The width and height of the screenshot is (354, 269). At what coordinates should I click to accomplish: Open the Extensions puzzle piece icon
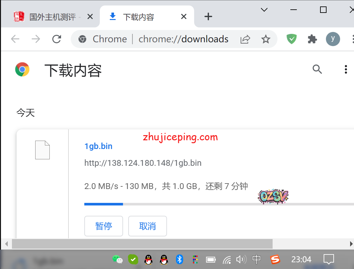click(x=312, y=39)
